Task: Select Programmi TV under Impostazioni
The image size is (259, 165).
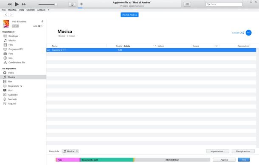Action: (x=16, y=49)
